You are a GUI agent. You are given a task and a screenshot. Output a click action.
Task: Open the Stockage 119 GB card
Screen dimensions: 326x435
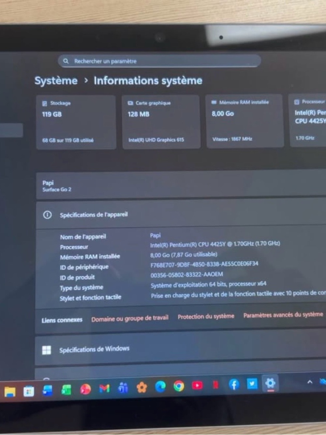point(76,122)
